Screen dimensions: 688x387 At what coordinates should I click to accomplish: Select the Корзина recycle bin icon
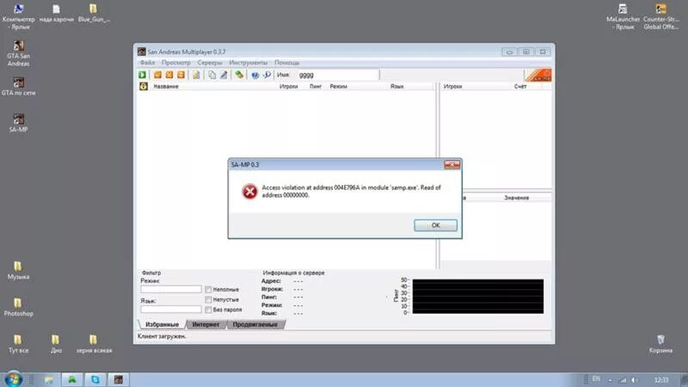[x=660, y=344]
